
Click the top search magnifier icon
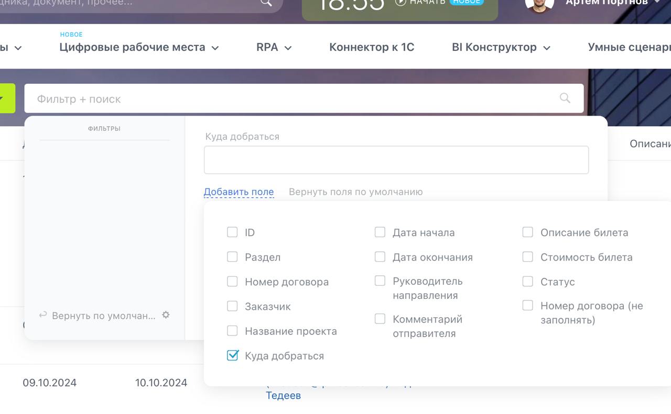(x=266, y=3)
